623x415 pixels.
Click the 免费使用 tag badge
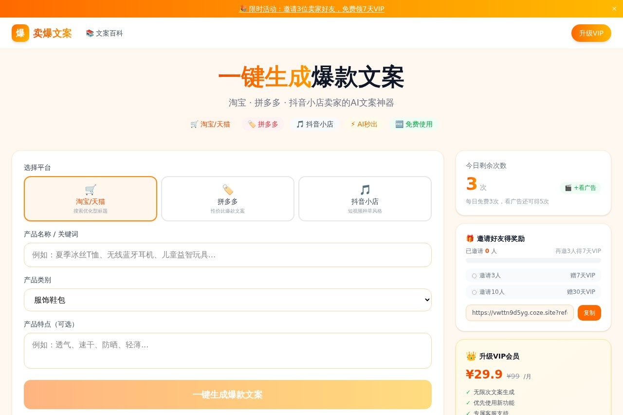414,124
